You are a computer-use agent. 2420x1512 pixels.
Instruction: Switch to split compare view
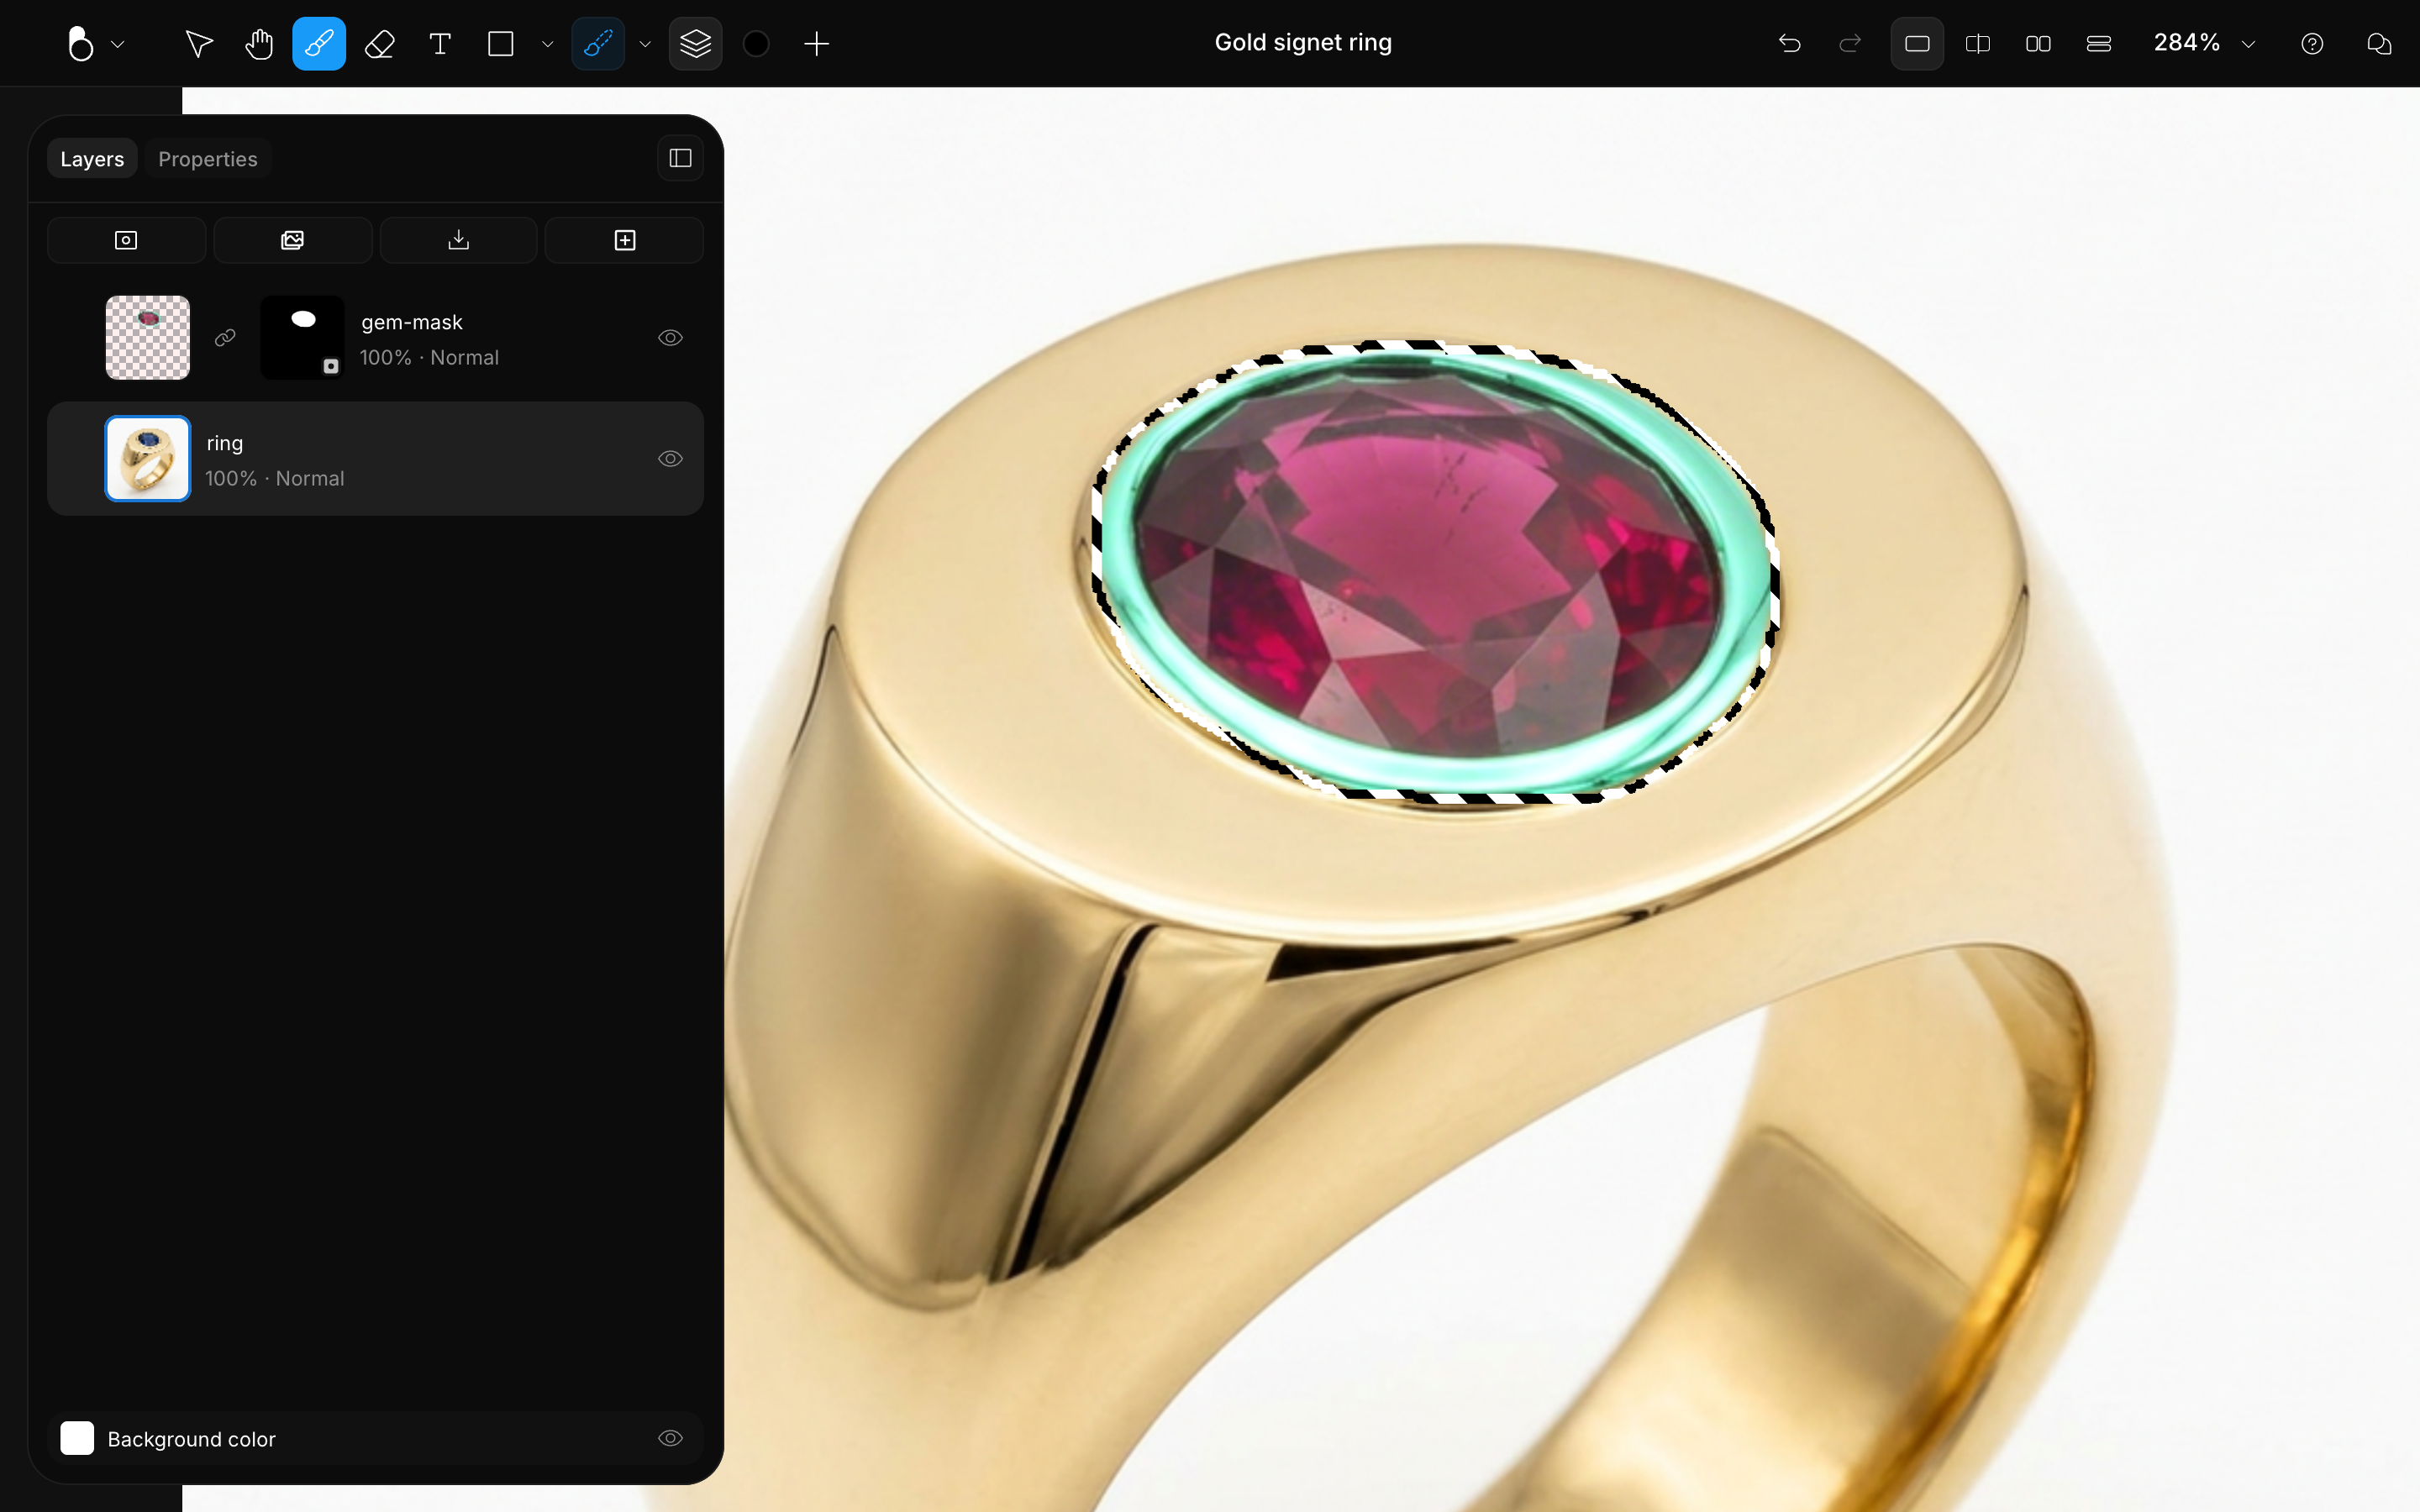pyautogui.click(x=1978, y=44)
